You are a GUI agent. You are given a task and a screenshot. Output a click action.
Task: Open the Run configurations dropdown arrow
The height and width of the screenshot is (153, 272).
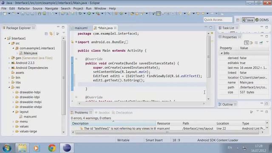point(93,14)
